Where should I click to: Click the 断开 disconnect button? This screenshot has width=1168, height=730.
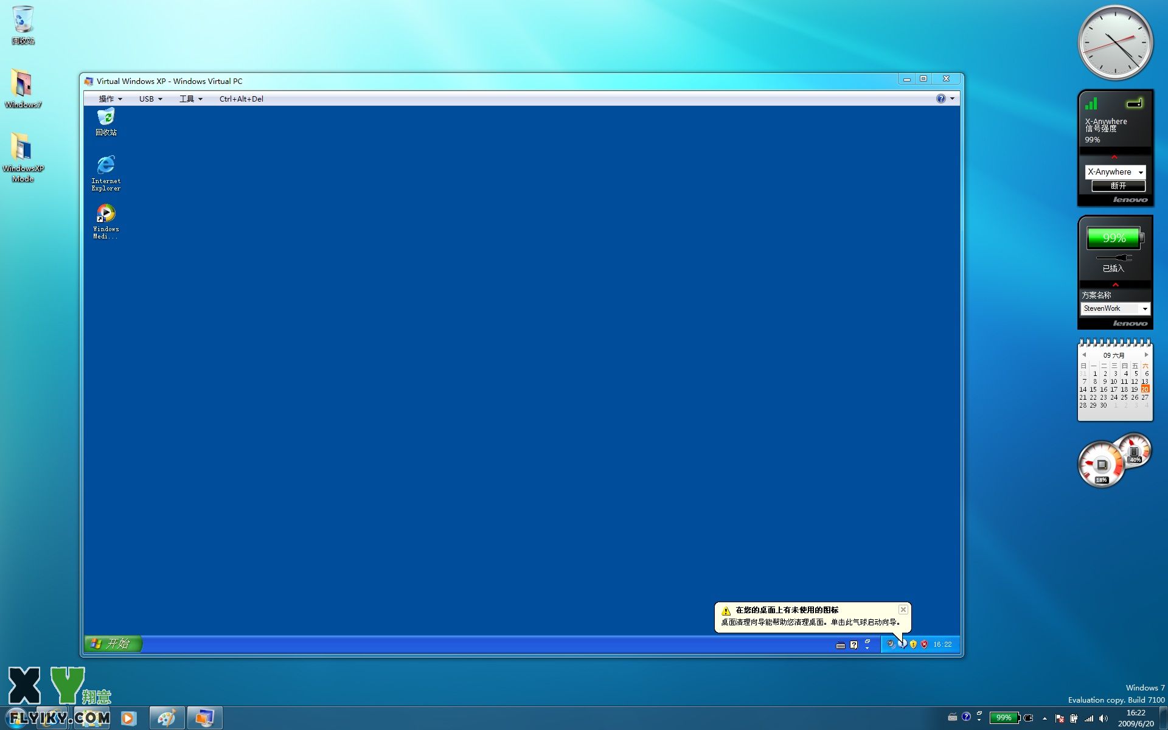point(1118,186)
